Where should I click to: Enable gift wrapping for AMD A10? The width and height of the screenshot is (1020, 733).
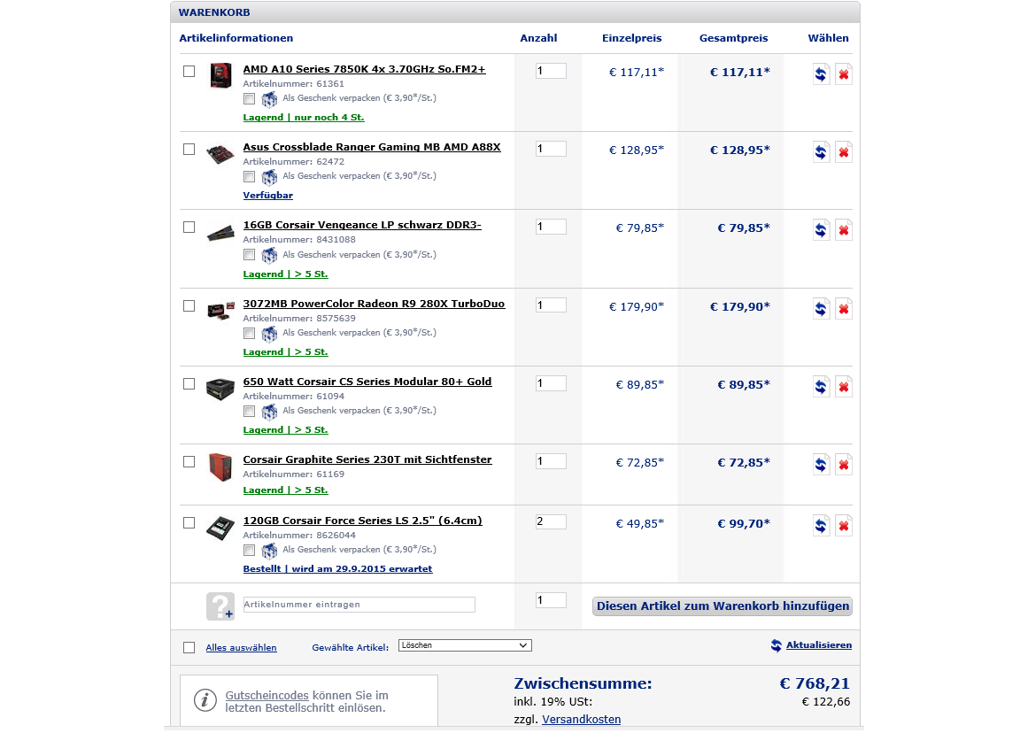(x=249, y=99)
